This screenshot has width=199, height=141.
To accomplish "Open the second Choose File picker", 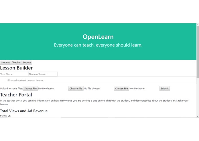I will click(x=76, y=88).
